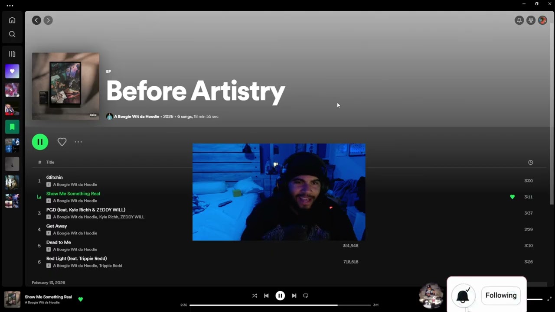Click the 3:11 duration of Show Me Something Real

pos(528,197)
